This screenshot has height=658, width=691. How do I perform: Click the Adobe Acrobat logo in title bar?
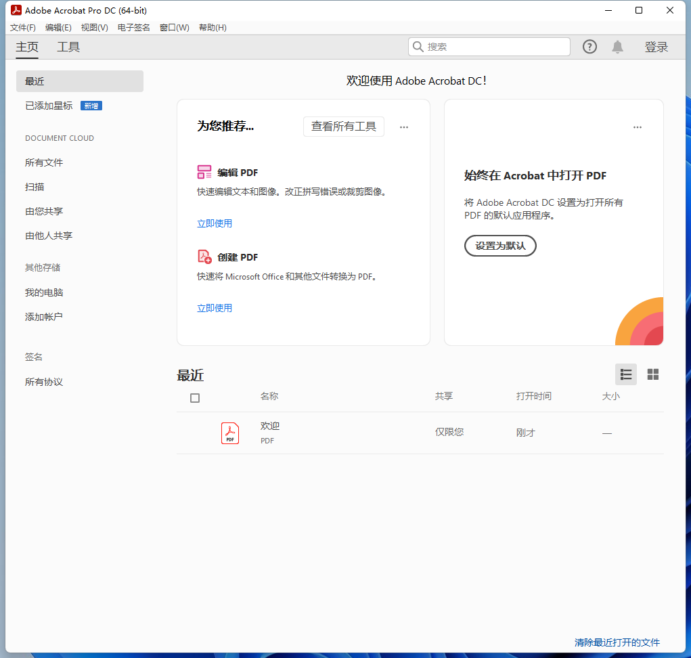point(16,10)
